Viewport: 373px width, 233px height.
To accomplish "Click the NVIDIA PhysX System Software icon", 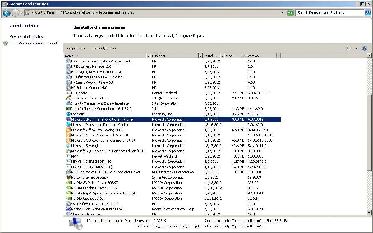I will 68,193.
